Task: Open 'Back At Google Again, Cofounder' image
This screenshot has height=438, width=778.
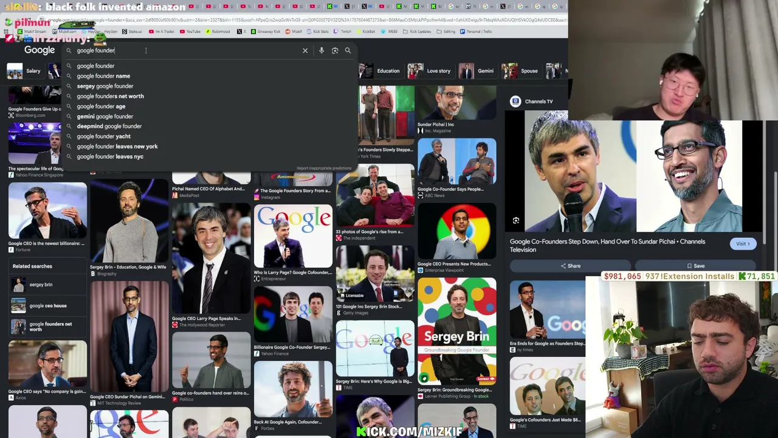Action: click(x=293, y=390)
